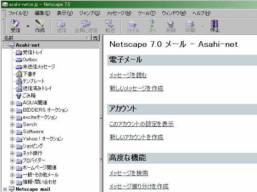Click the ファイル (File) toolbar icon

[133, 26]
